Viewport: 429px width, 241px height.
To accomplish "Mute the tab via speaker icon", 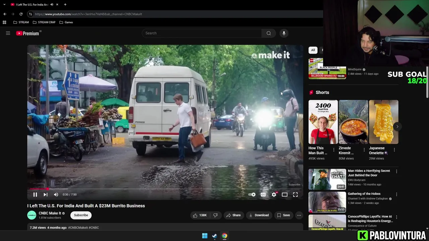I will pos(52,5).
